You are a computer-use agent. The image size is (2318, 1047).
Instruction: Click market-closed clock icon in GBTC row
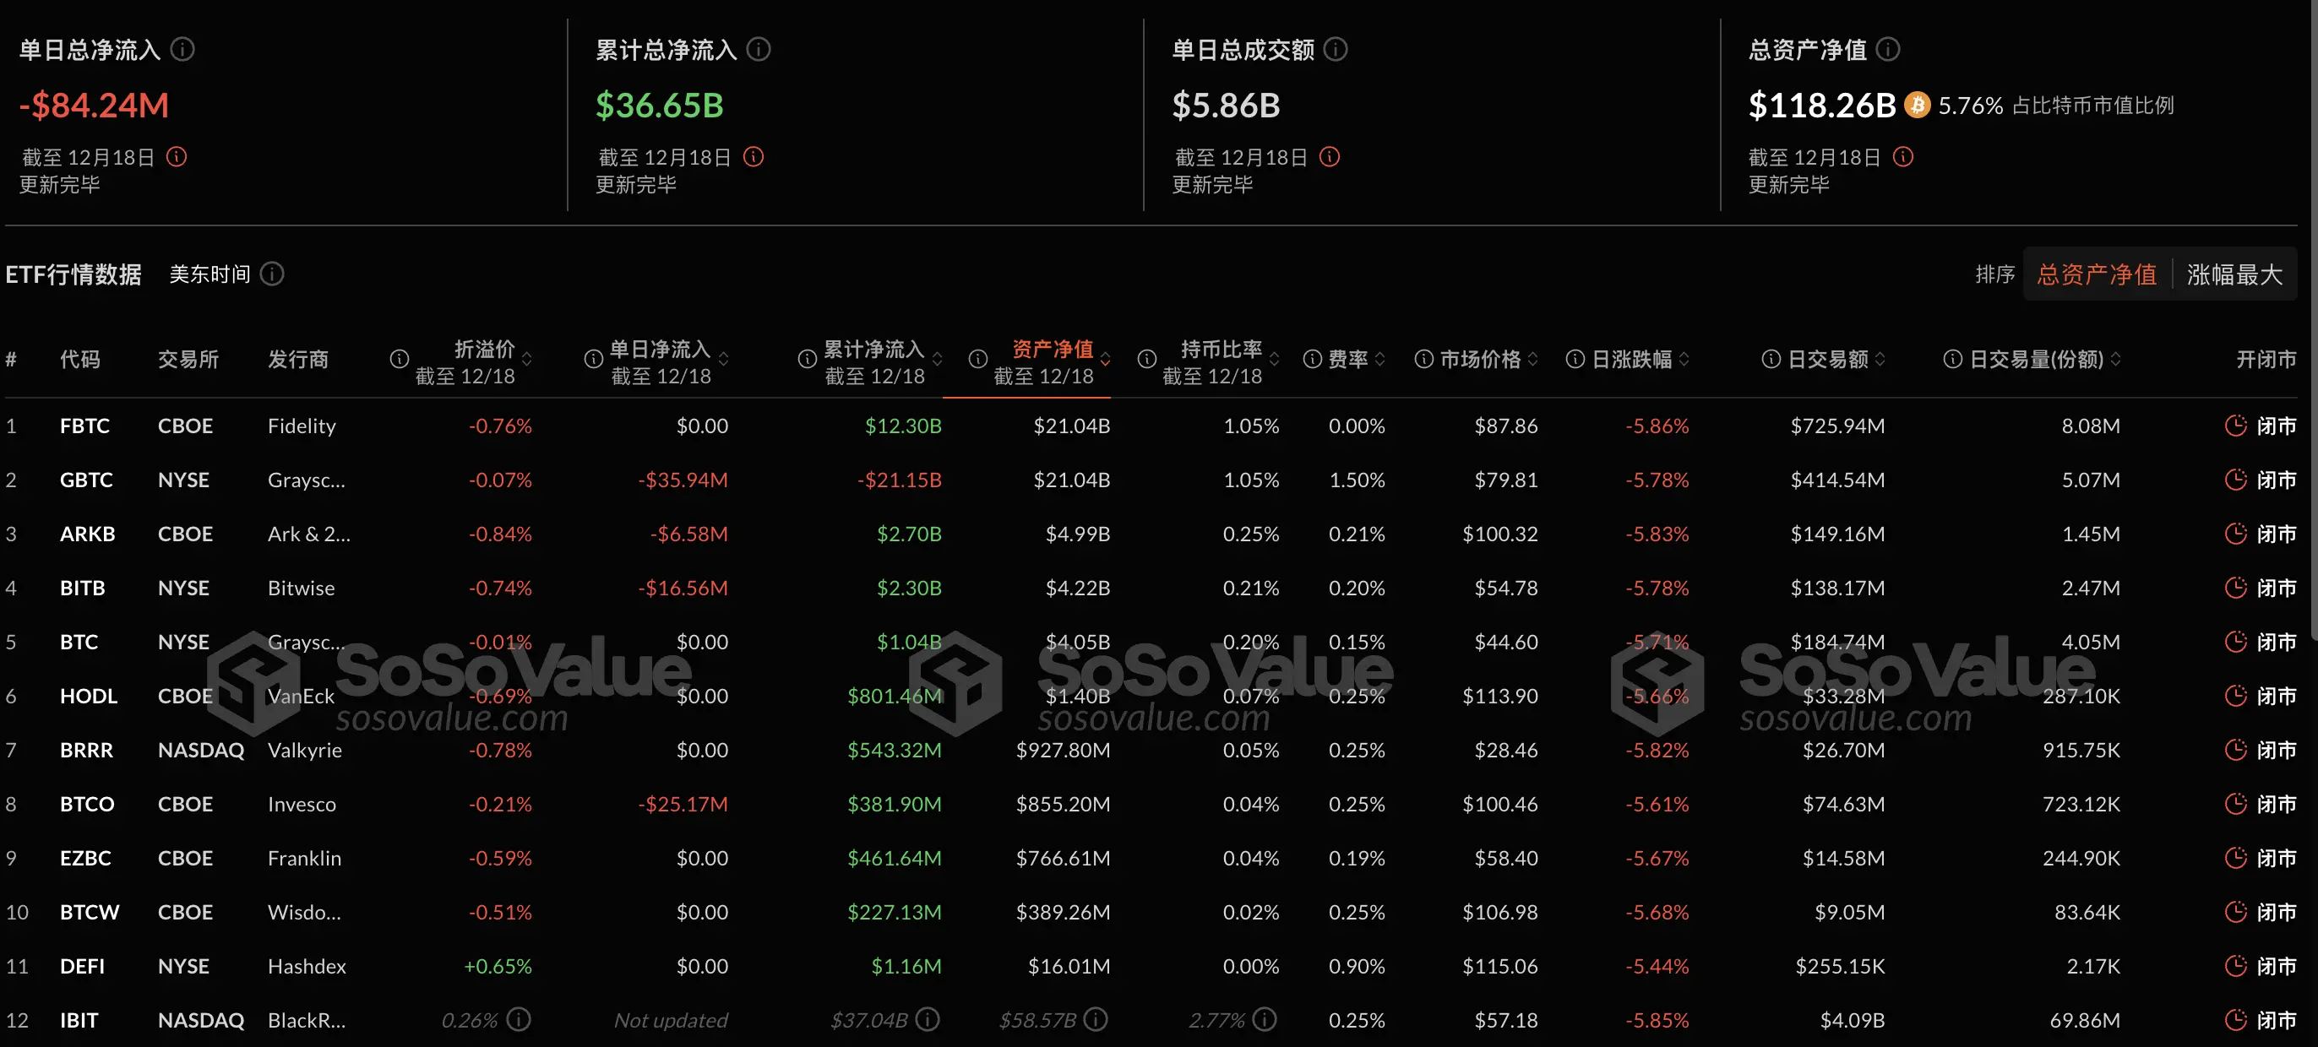pyautogui.click(x=2235, y=480)
